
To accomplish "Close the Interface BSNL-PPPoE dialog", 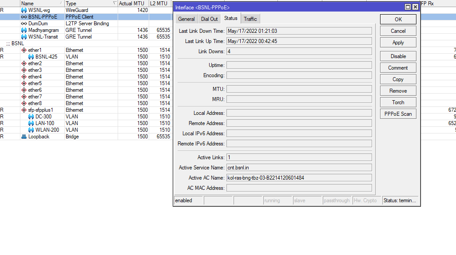I will (415, 7).
